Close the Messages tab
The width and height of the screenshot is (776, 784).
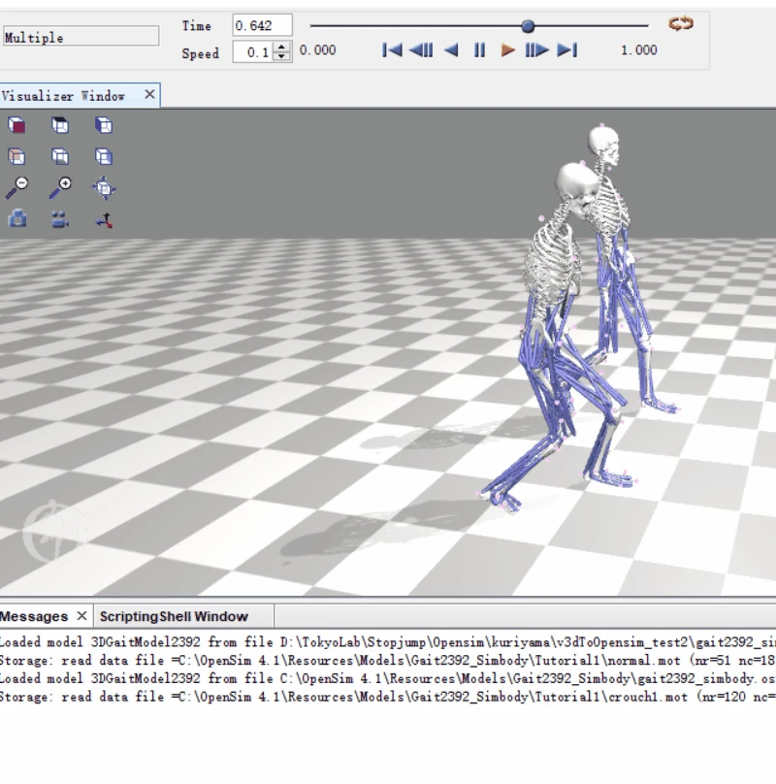tap(82, 616)
